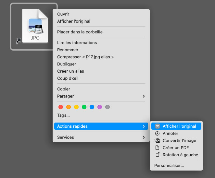Apply the green tag color
This screenshot has height=178, width=215.
(x=84, y=107)
